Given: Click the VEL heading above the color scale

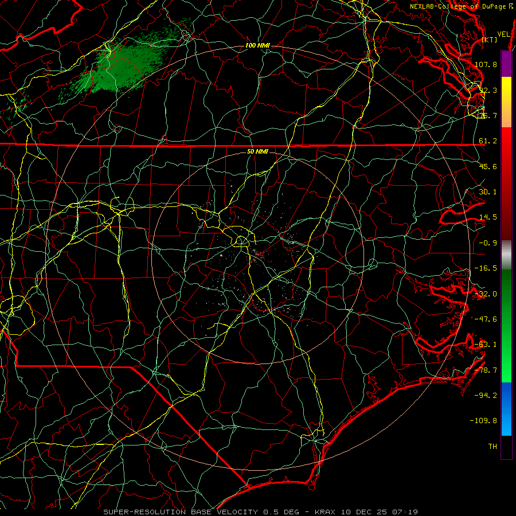Looking at the screenshot, I should (503, 34).
